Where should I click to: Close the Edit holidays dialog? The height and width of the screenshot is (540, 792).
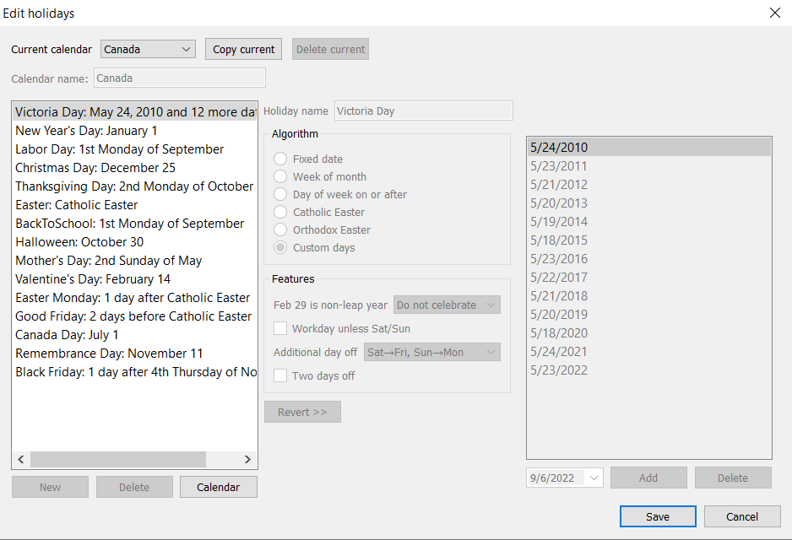click(774, 13)
